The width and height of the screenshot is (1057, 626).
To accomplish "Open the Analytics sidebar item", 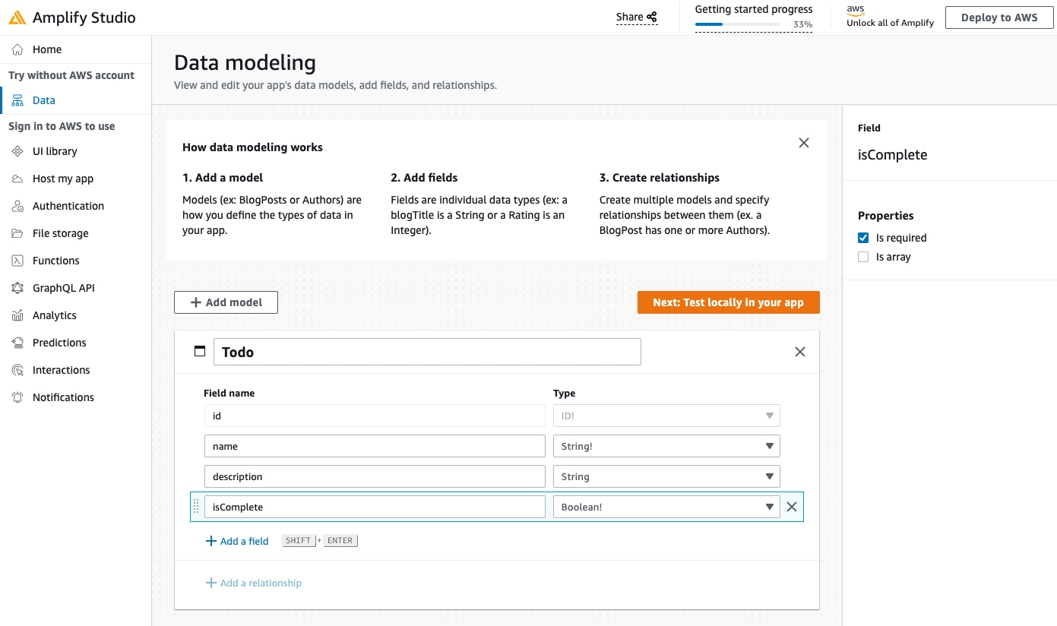I will (54, 315).
